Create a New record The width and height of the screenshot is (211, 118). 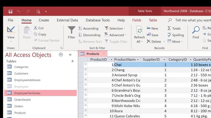(152, 29)
